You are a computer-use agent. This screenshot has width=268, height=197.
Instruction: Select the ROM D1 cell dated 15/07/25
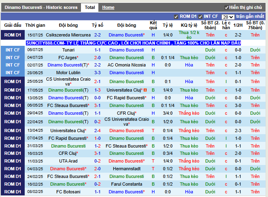(13, 35)
